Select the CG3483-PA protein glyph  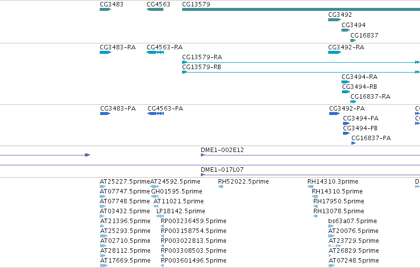(105, 114)
